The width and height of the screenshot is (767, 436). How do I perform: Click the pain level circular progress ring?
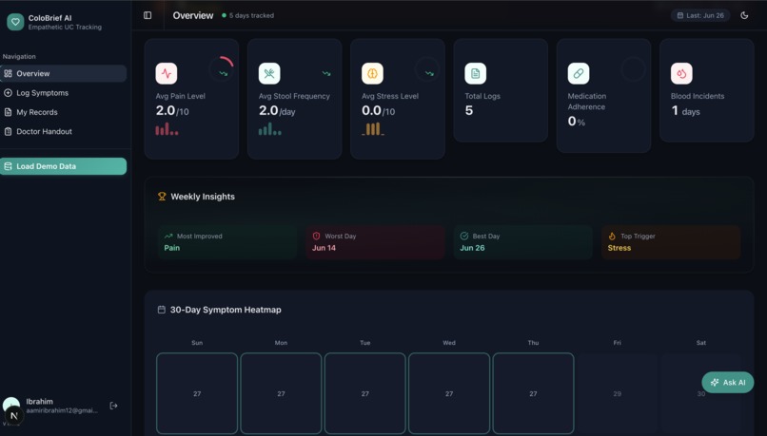pyautogui.click(x=221, y=69)
